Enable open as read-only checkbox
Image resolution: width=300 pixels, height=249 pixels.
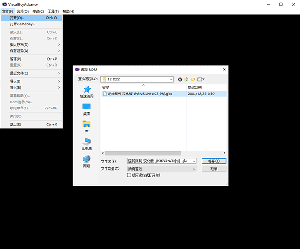pyautogui.click(x=129, y=175)
